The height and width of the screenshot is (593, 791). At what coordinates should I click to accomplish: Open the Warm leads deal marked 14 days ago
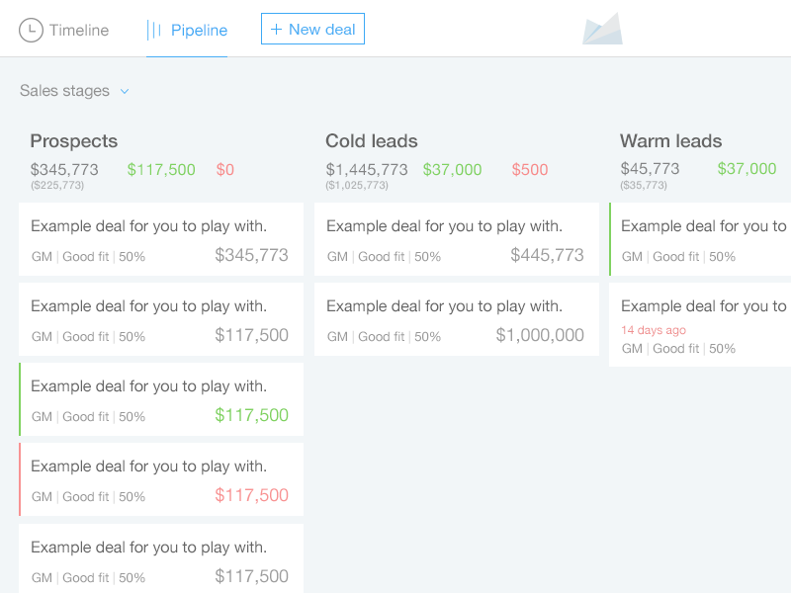(700, 324)
